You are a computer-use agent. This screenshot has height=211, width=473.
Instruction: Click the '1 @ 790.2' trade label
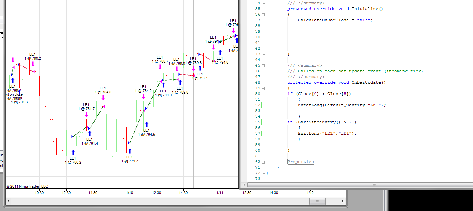[33, 58]
